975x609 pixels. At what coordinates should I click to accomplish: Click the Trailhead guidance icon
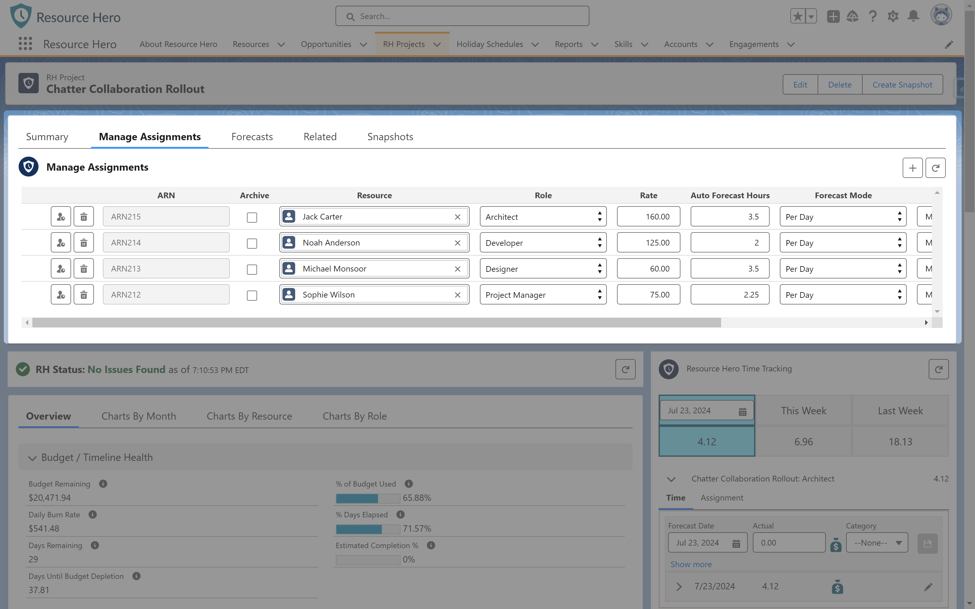point(852,16)
